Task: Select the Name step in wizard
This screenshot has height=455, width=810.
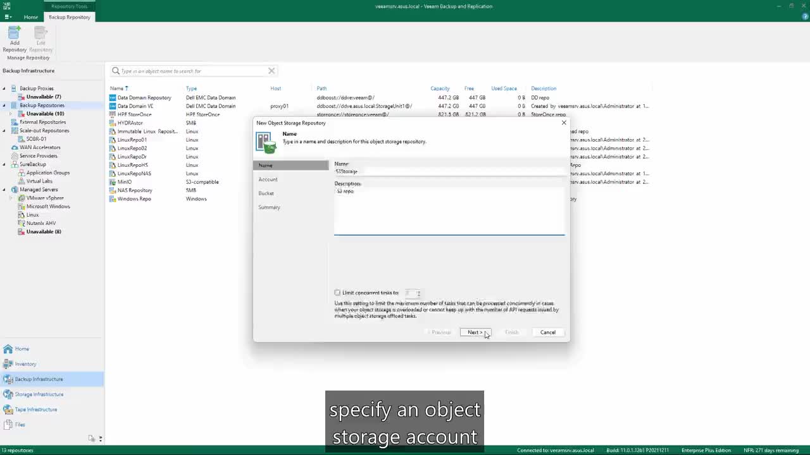Action: (x=291, y=166)
